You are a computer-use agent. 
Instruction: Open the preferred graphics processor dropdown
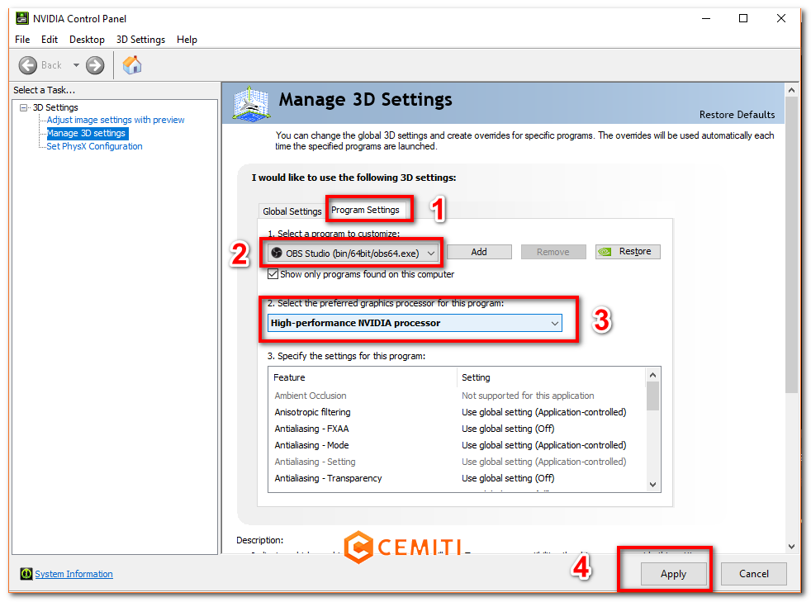415,323
